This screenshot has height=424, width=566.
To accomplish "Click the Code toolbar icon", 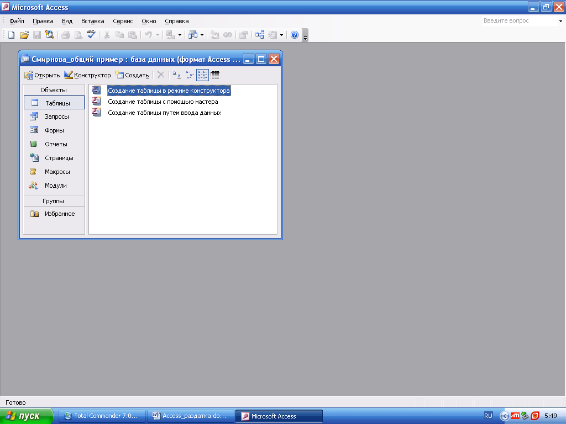I will [215, 35].
